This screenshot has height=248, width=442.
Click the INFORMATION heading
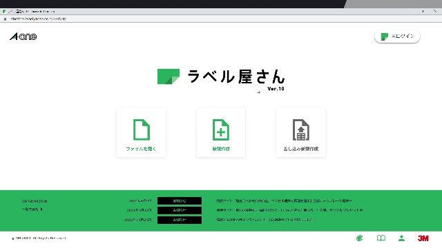pos(35,201)
